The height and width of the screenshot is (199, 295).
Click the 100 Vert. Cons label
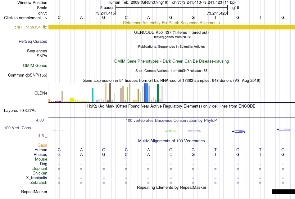pyautogui.click(x=17, y=128)
